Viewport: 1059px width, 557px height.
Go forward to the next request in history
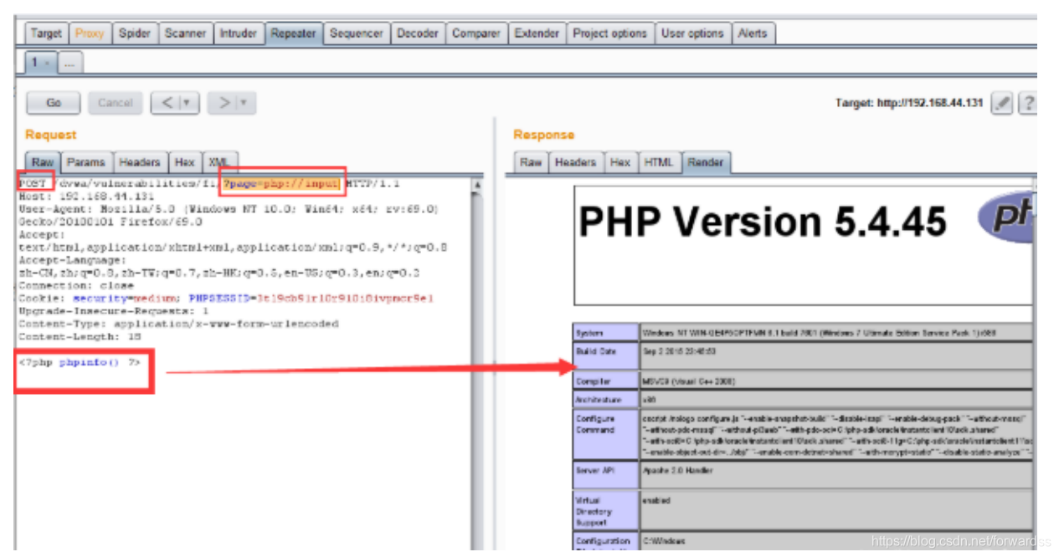coord(224,103)
